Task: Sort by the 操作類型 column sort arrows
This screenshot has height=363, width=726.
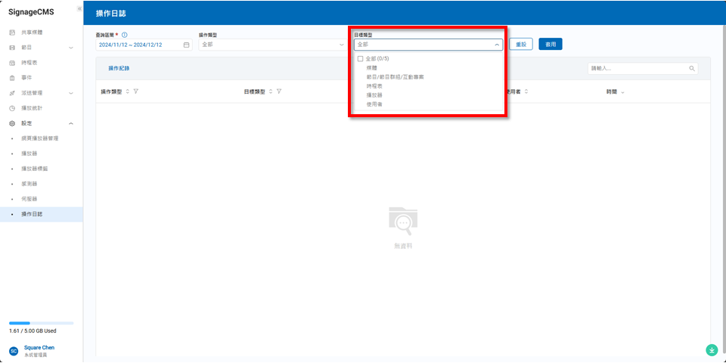Action: point(128,92)
